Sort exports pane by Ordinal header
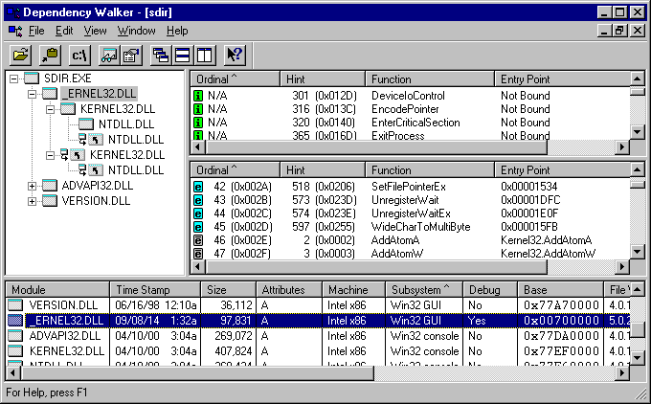Viewport: 651px width, 404px height. [x=235, y=170]
